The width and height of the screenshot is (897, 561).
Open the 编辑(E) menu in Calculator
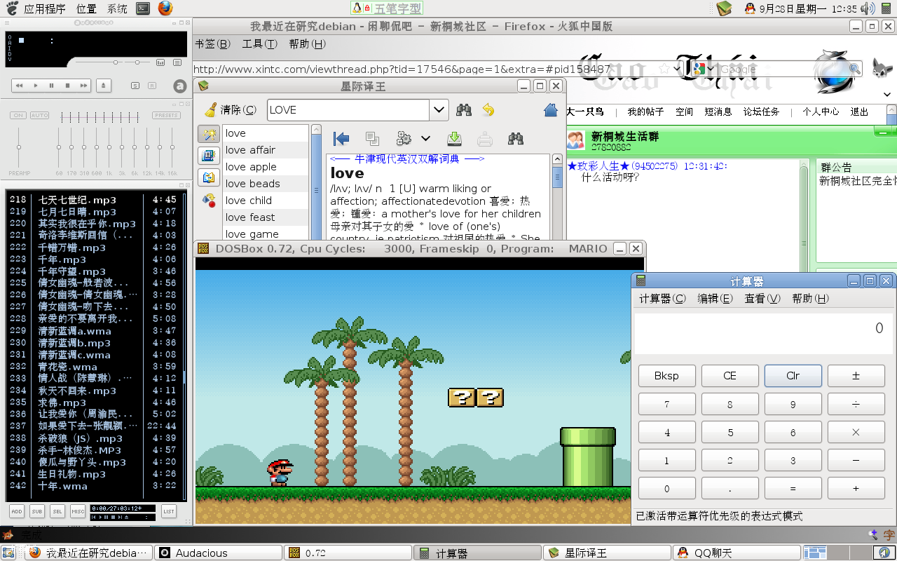[713, 298]
